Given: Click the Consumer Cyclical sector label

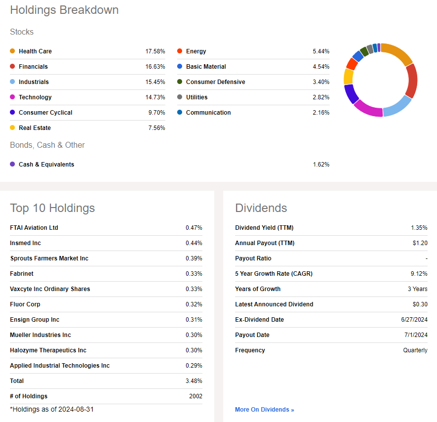Looking at the screenshot, I should [x=46, y=113].
